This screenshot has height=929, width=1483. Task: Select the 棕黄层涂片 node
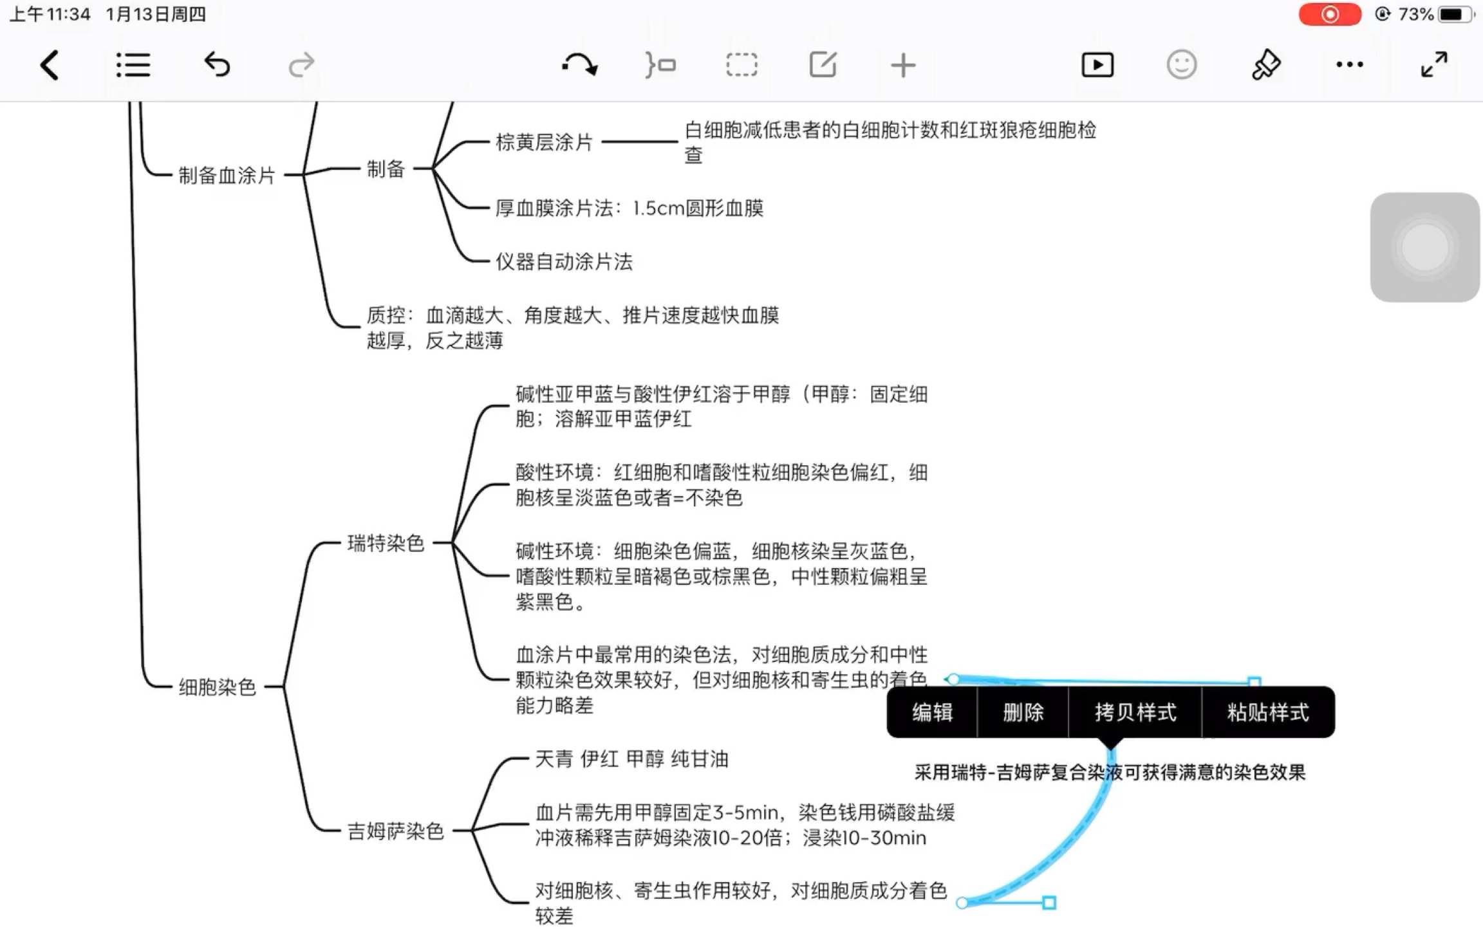click(x=544, y=142)
